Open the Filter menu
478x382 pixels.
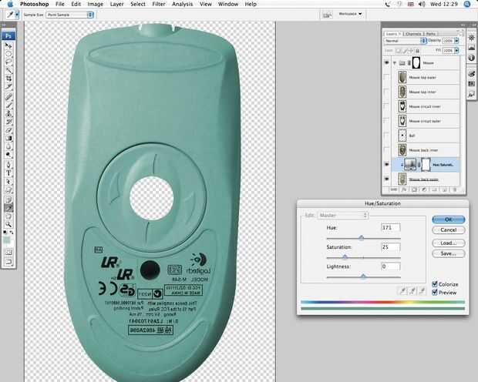click(x=159, y=4)
